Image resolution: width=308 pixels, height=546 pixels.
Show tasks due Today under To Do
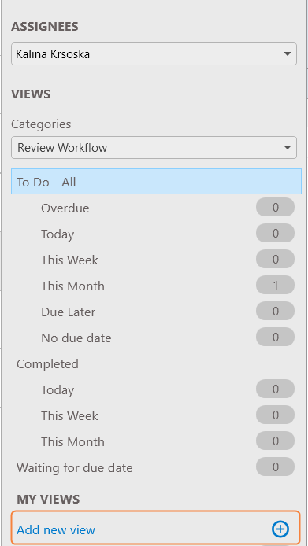pyautogui.click(x=58, y=234)
